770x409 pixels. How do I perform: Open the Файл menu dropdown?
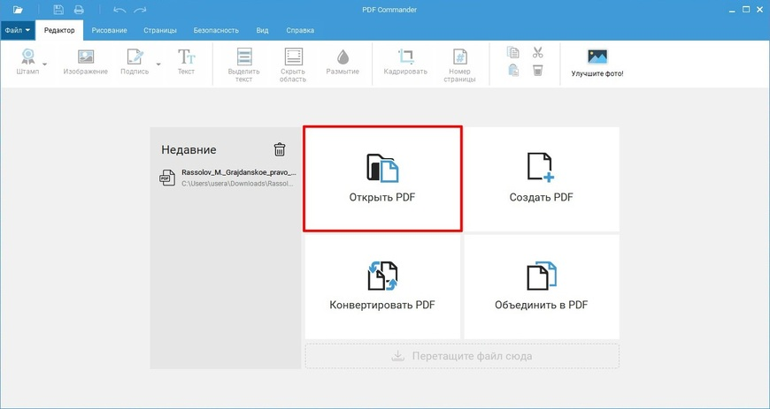click(x=18, y=30)
